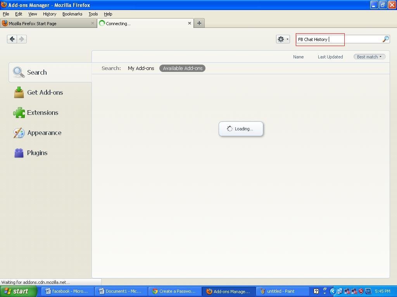The image size is (397, 297).
Task: Open the File menu
Action: [x=6, y=14]
